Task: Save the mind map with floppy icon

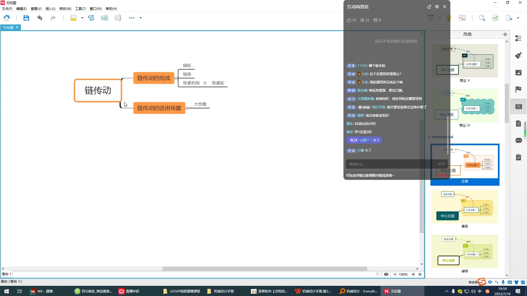Action: tap(26, 18)
